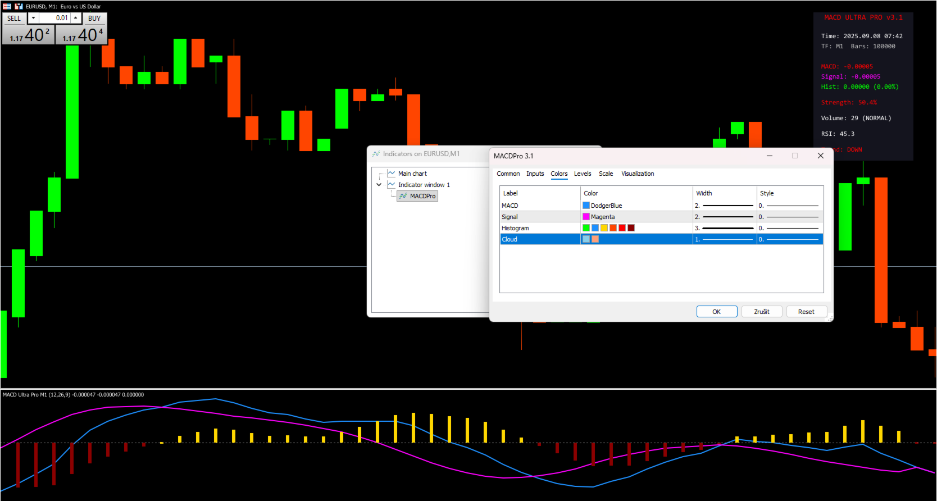Screen dimensions: 937x501
Task: Open the Signal line width dropdown
Action: point(725,217)
